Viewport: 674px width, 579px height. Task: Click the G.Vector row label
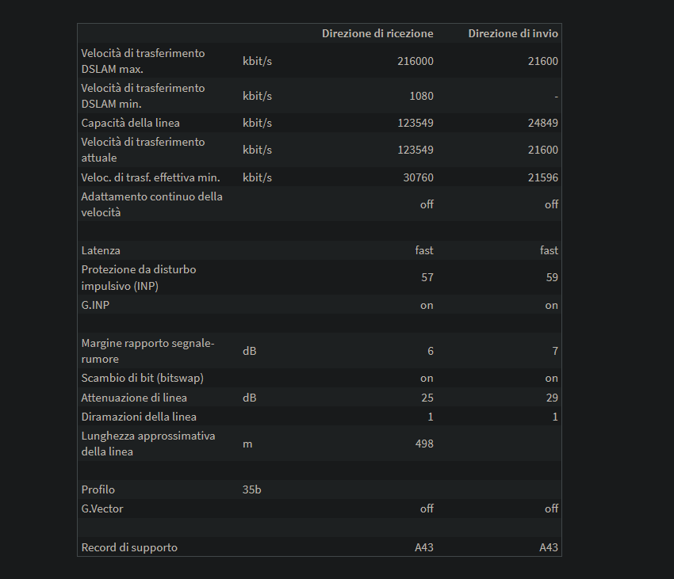click(102, 509)
